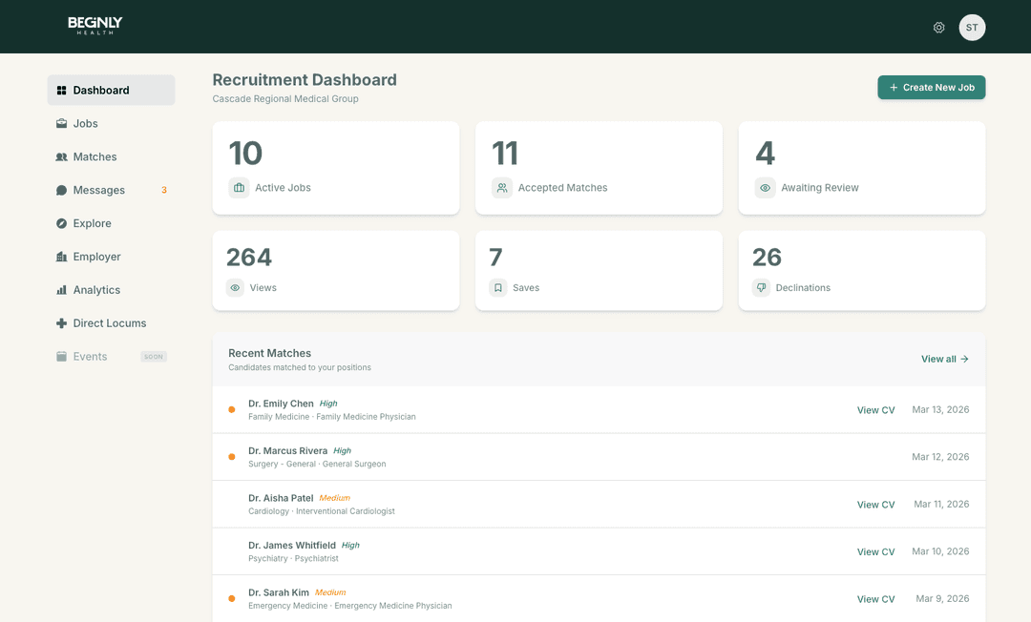Image resolution: width=1031 pixels, height=622 pixels.
Task: Click the 264 Views stat card
Action: coord(335,270)
